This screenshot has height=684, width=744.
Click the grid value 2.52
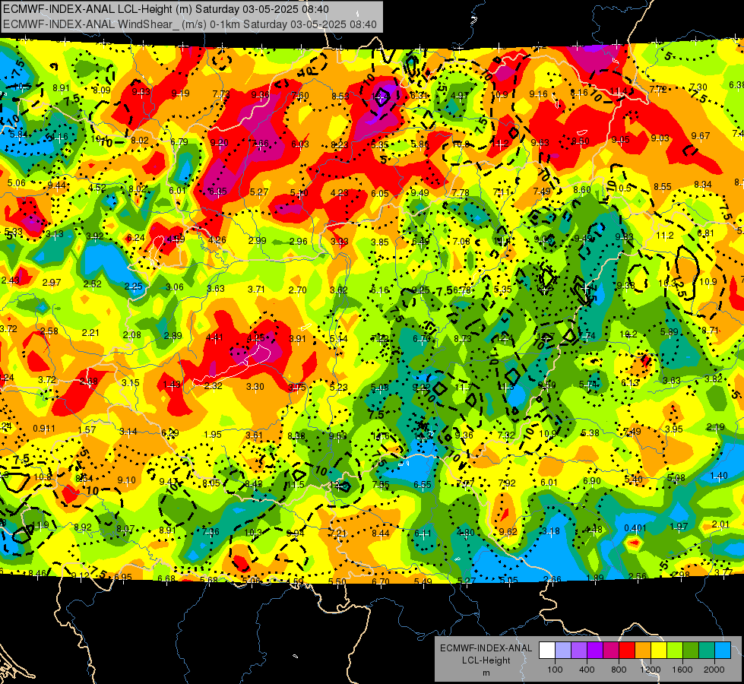pos(93,283)
